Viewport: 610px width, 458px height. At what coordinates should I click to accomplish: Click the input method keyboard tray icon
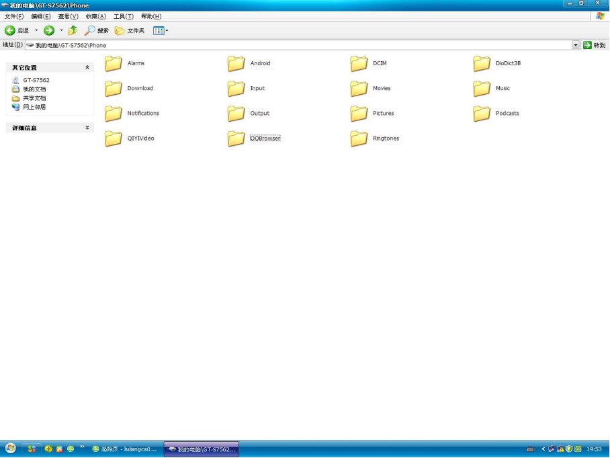530,449
